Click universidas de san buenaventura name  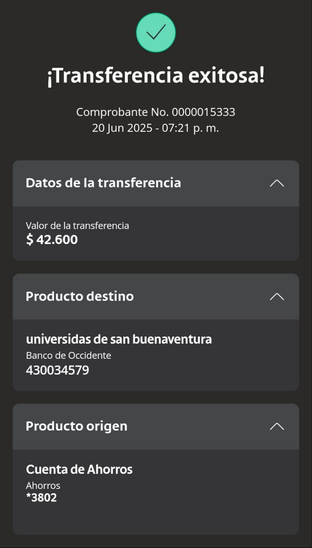119,340
